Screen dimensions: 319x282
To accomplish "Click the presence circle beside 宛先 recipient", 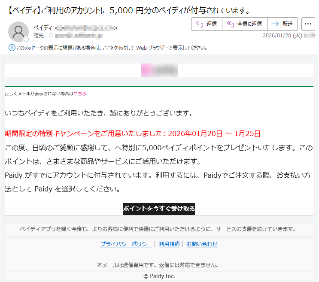I will 51,36.
